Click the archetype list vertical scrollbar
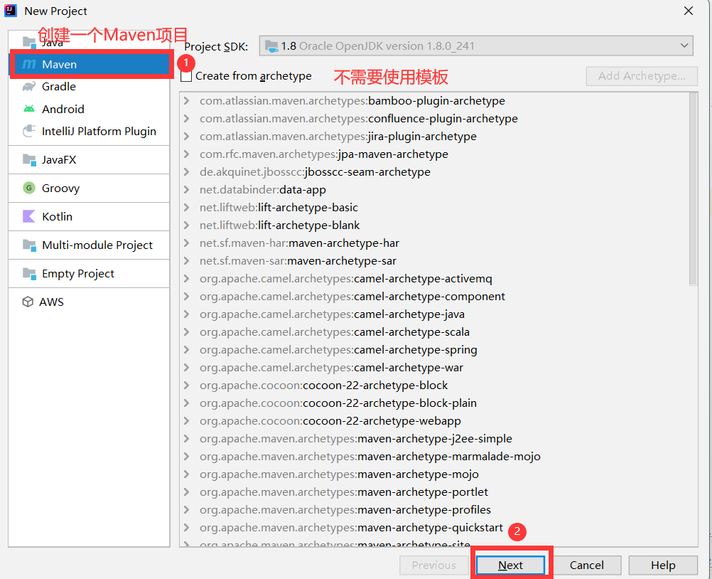Viewport: 712px width, 579px height. pyautogui.click(x=693, y=188)
